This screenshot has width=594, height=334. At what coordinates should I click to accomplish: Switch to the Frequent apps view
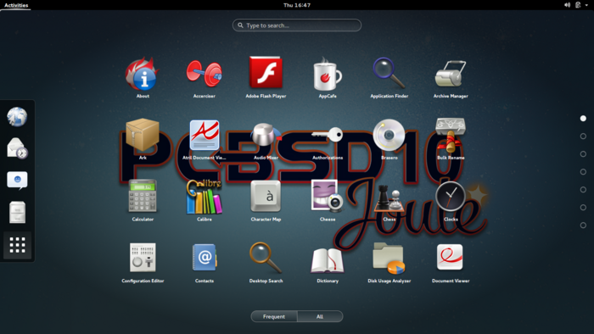point(274,316)
